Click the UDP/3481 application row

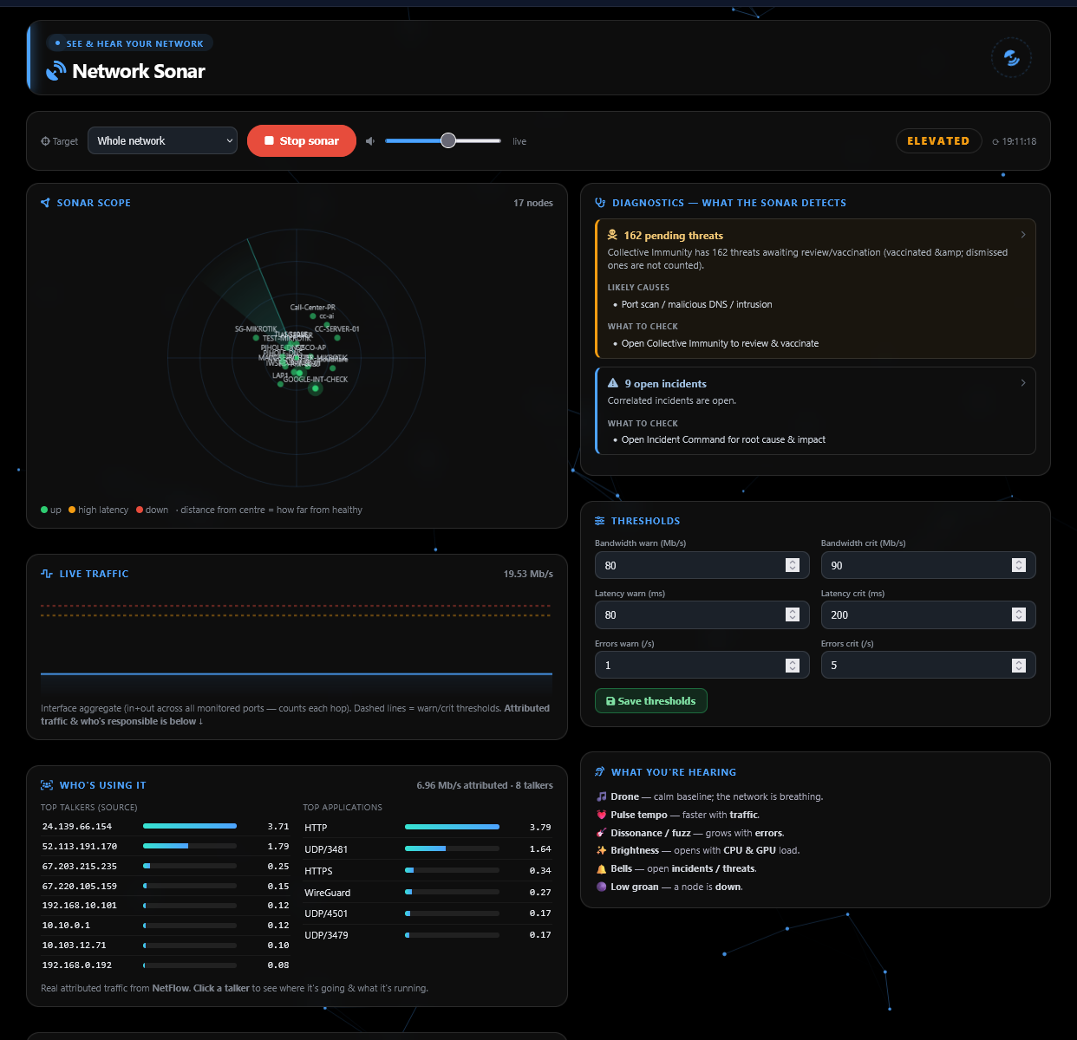[x=428, y=848]
